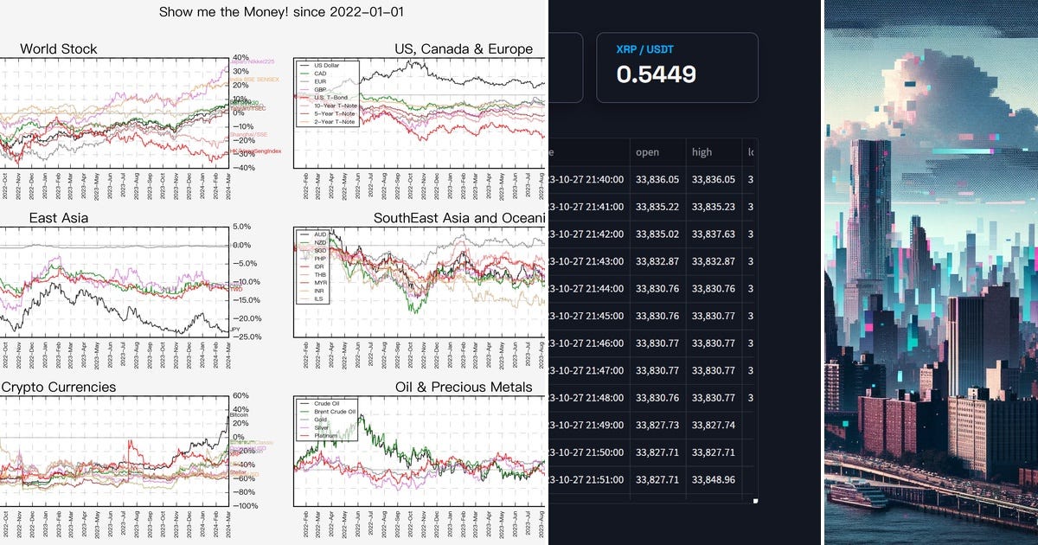Toggle the Brent Crude Oil series

[x=304, y=412]
